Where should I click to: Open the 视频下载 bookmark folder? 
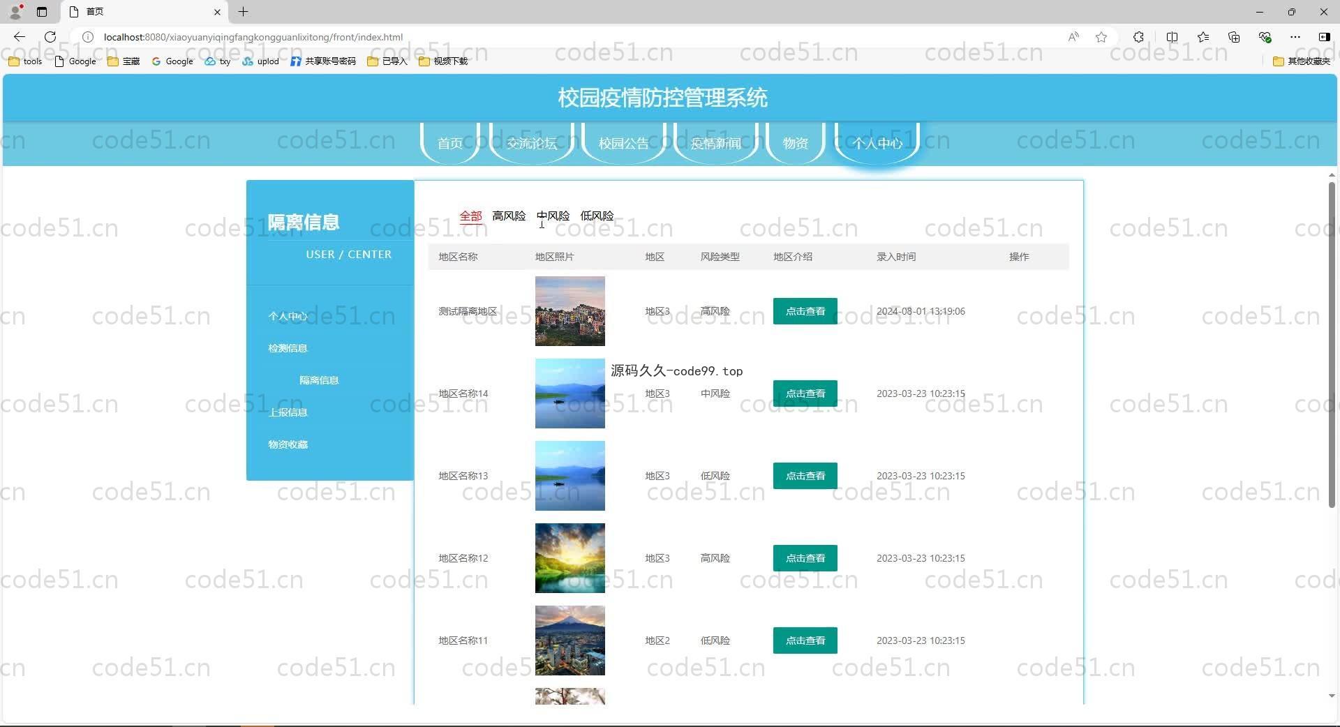pos(444,61)
